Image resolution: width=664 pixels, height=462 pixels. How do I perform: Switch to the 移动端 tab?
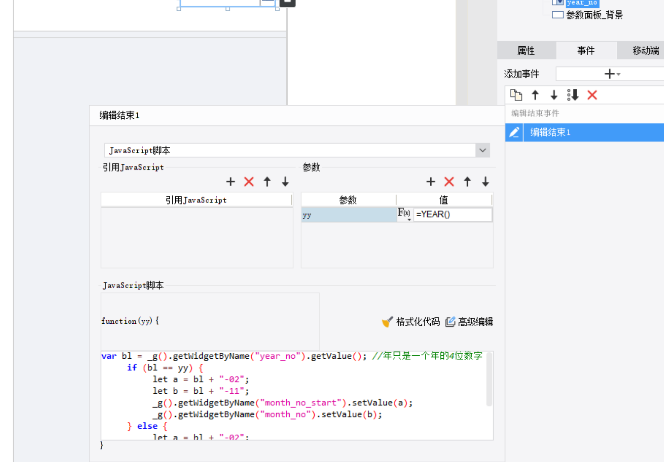tap(645, 51)
